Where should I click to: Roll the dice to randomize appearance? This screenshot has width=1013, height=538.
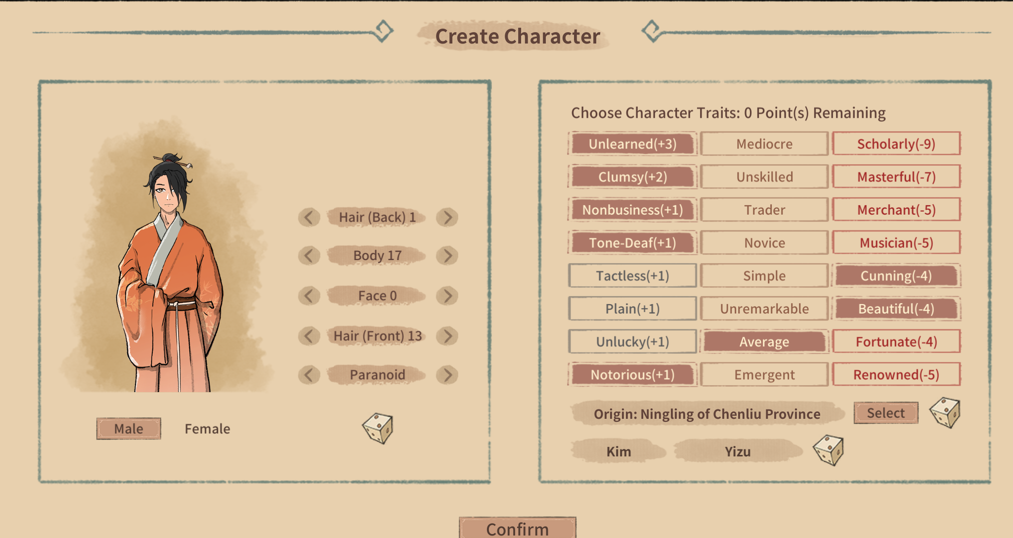point(378,428)
